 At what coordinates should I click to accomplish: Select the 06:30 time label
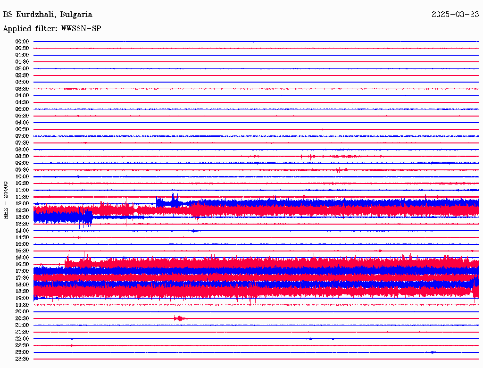pyautogui.click(x=22, y=129)
